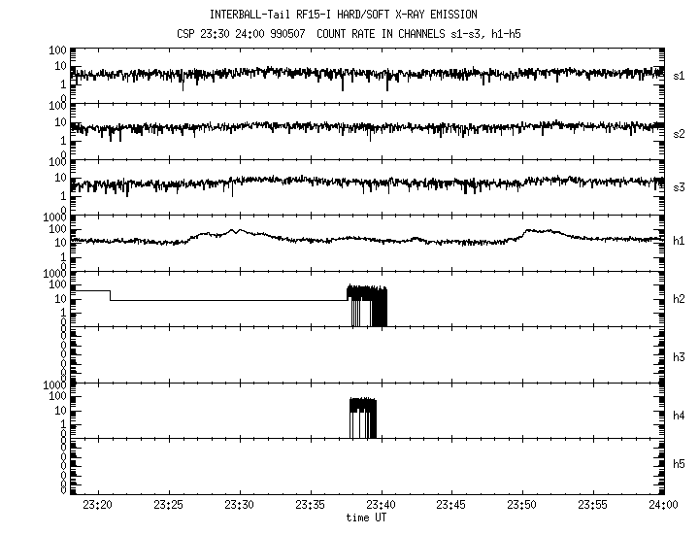Click the dense burst in the h2 panel

pos(367,305)
